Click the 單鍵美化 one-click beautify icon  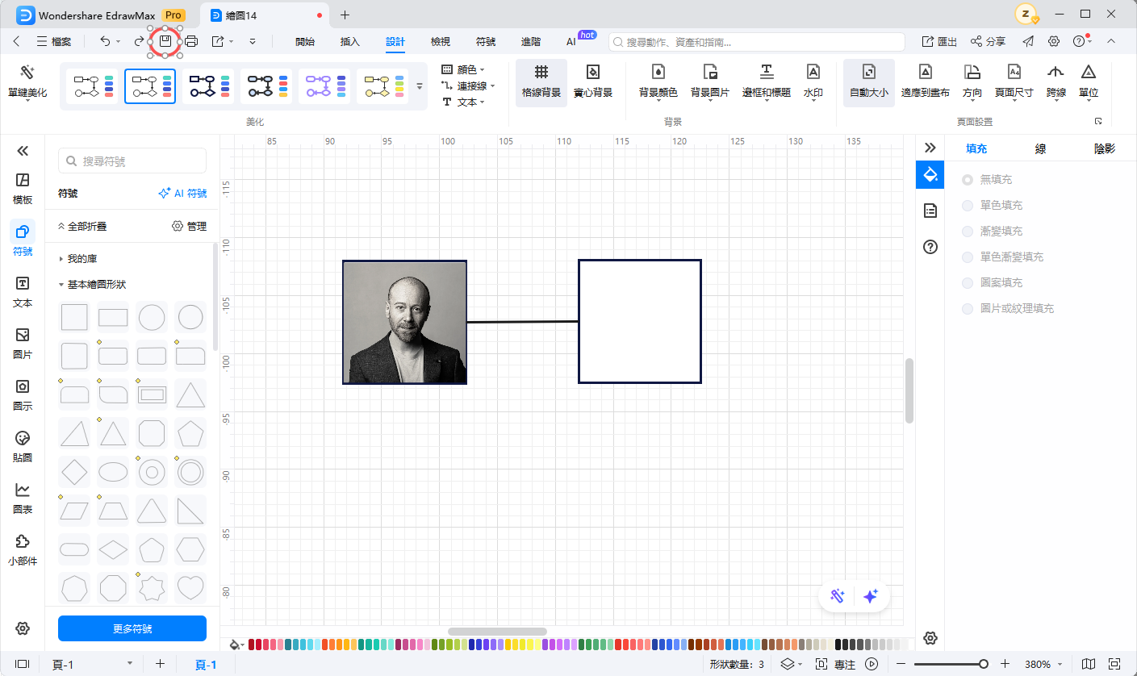(27, 73)
